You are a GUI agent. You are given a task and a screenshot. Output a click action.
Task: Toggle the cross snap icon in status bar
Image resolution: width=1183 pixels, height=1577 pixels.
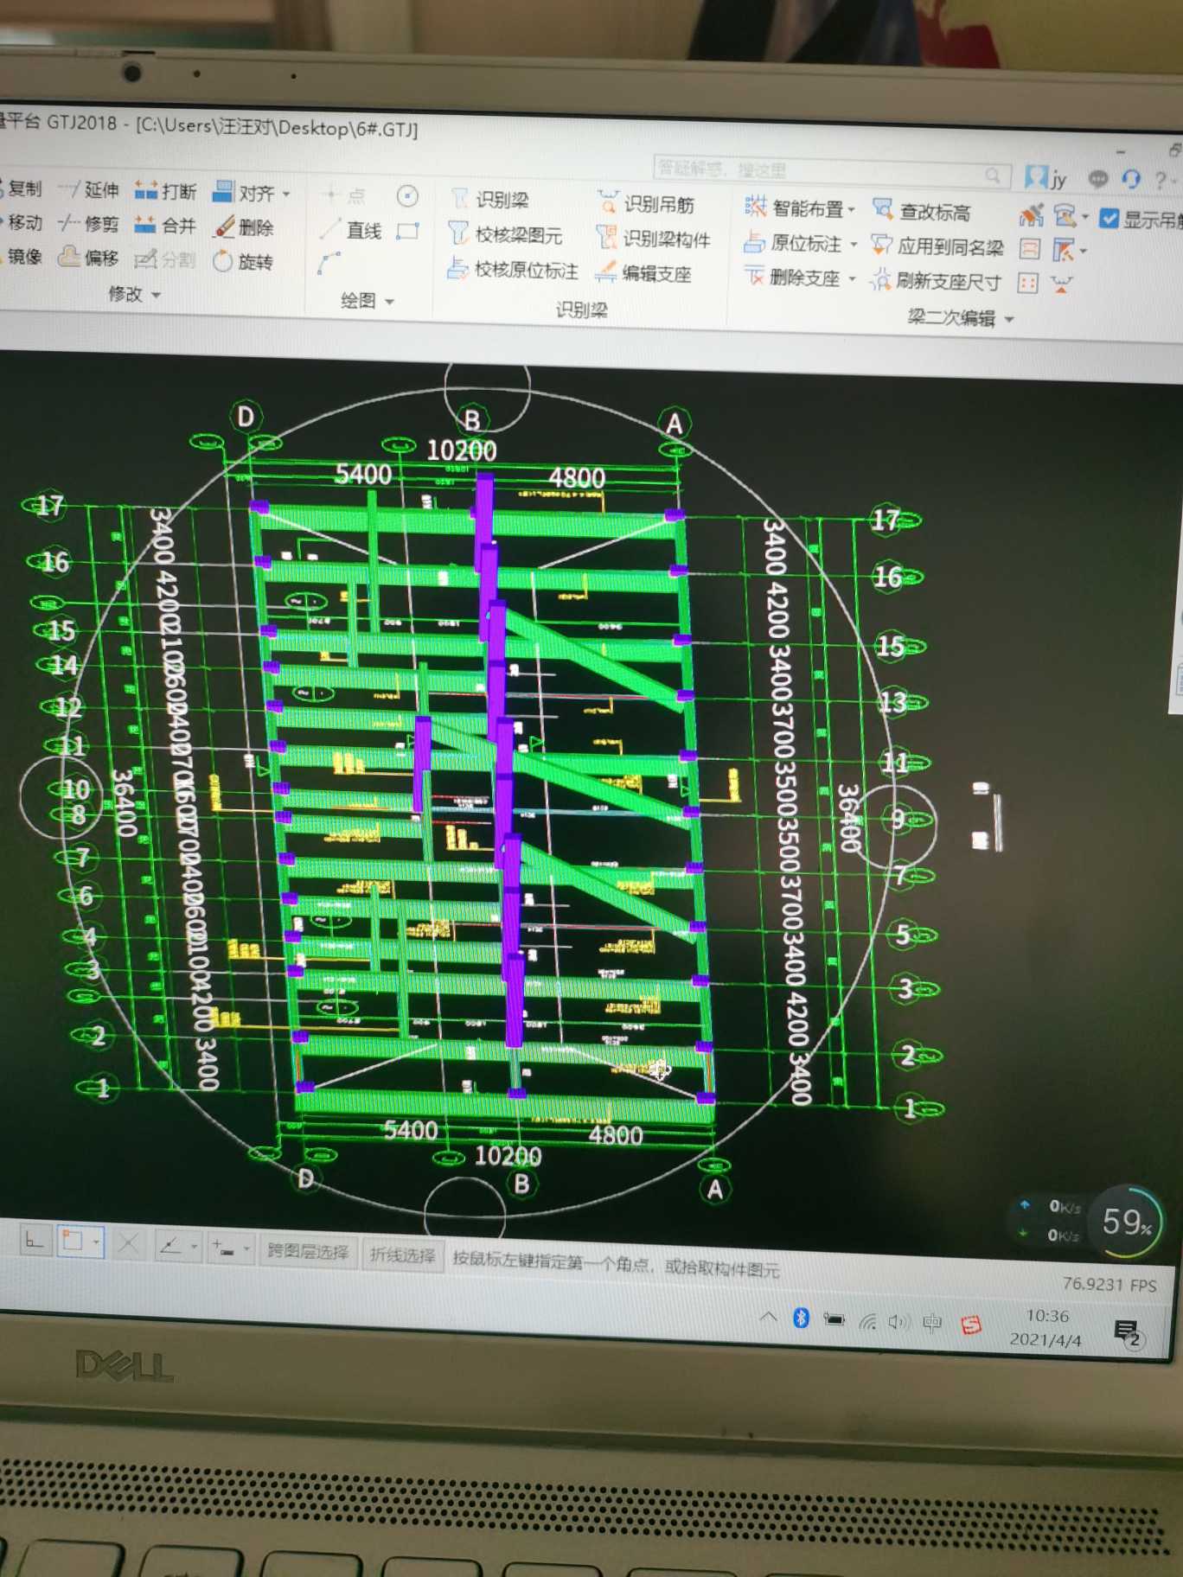click(x=128, y=1244)
